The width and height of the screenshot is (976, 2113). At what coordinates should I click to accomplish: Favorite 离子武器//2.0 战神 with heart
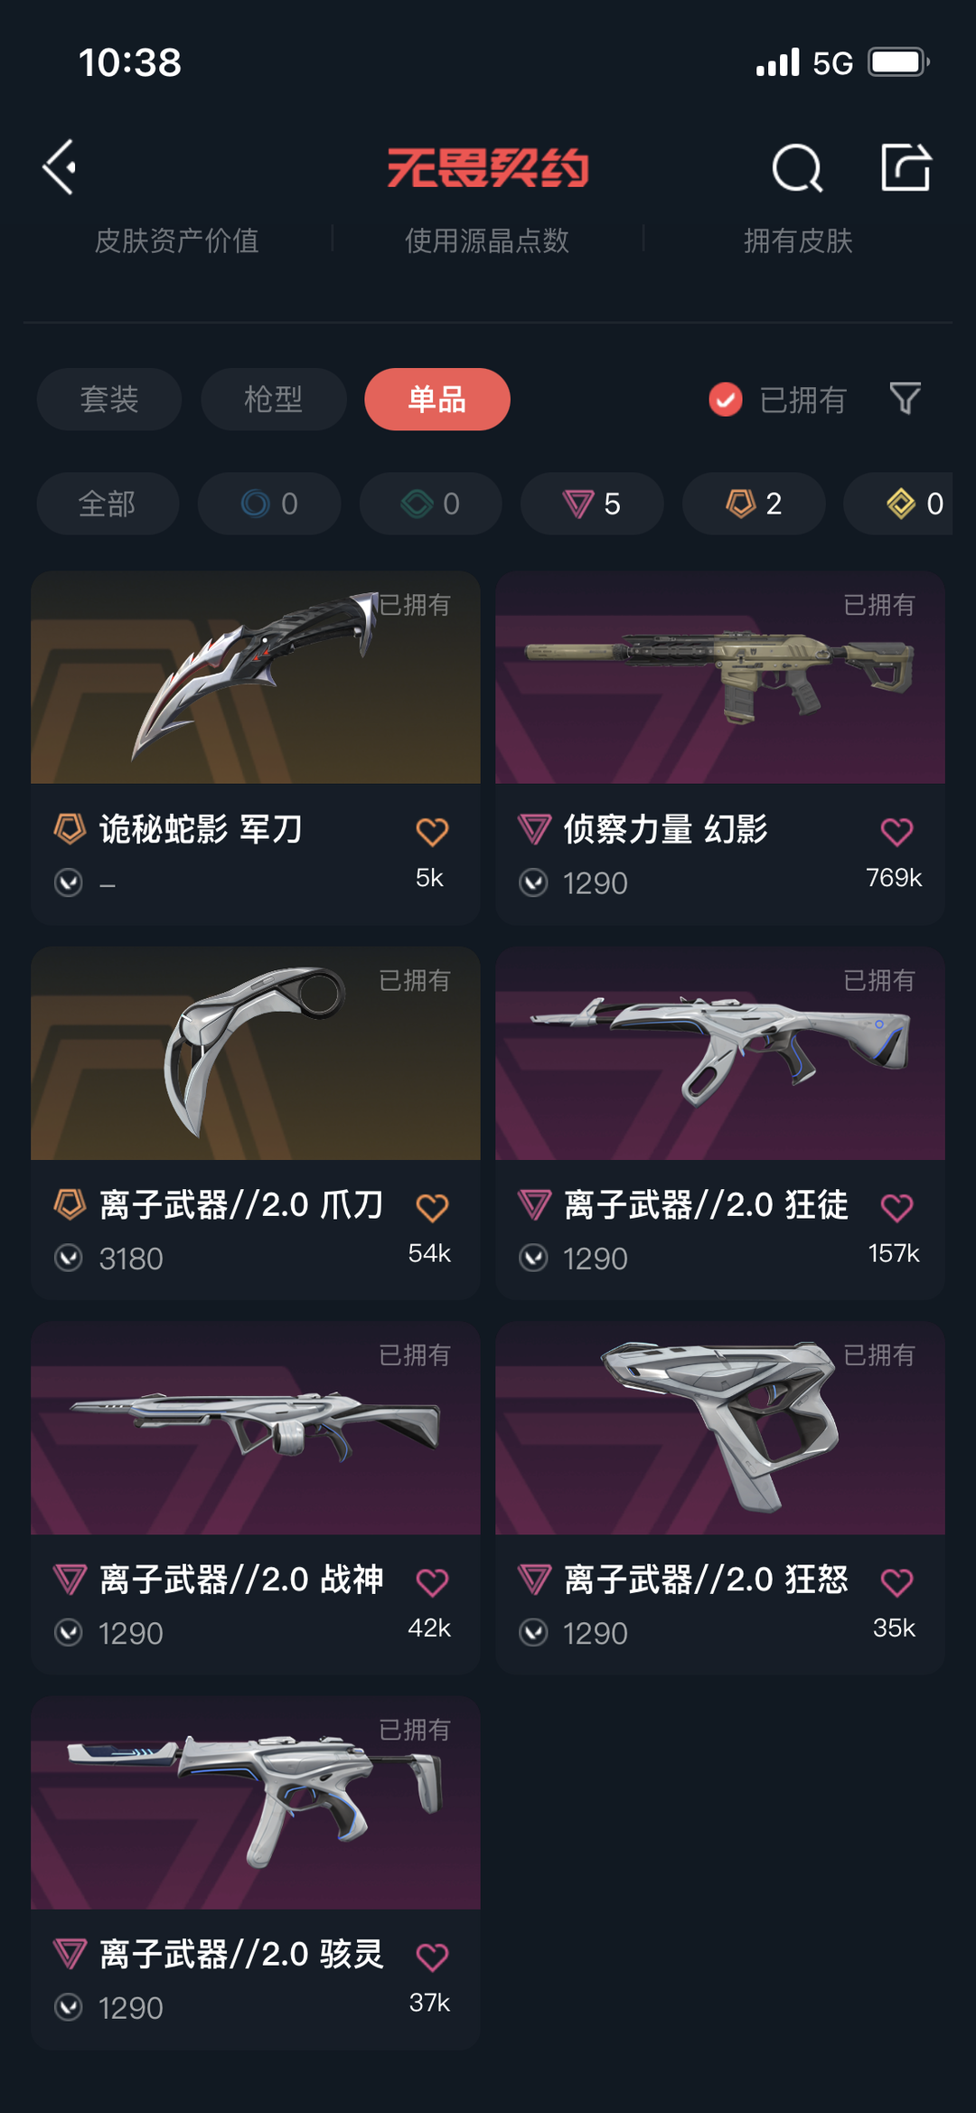coord(432,1582)
